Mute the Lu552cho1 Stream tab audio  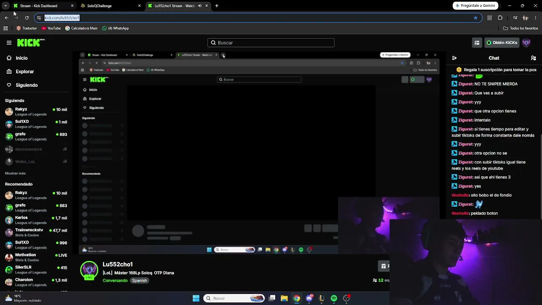pos(200,6)
